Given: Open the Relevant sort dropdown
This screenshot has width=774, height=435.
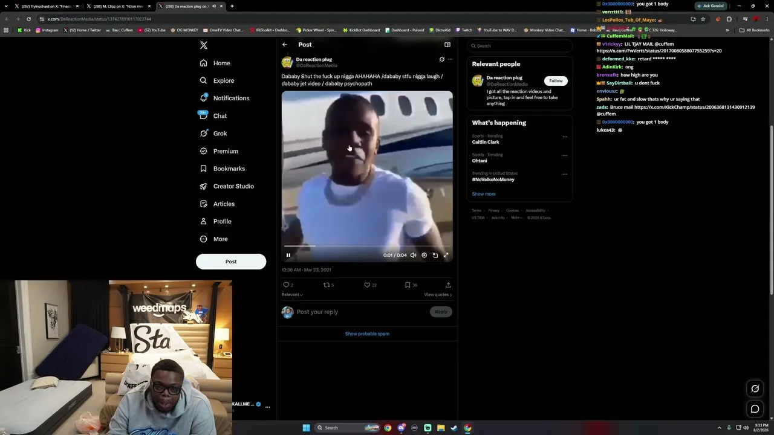Looking at the screenshot, I should [x=292, y=294].
